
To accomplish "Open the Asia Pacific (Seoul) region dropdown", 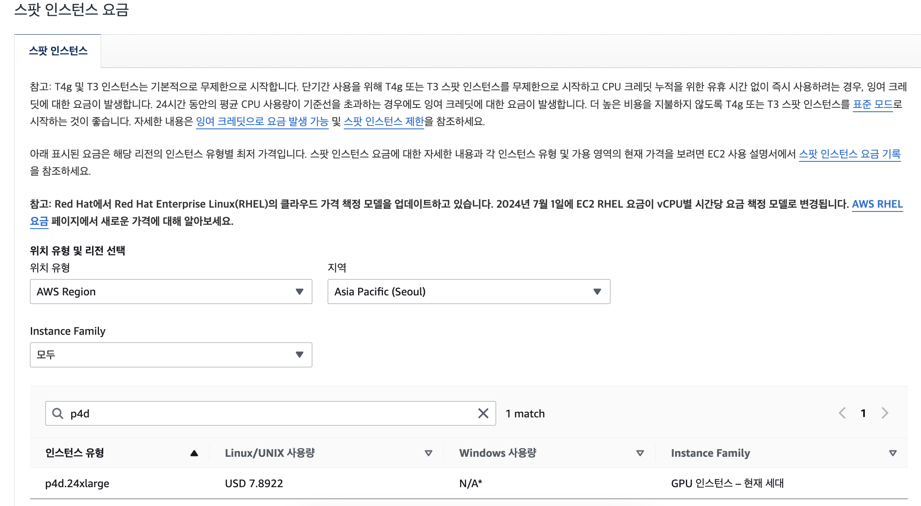I will coord(469,292).
